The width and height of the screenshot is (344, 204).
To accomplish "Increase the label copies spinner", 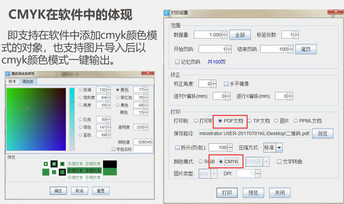I will (x=296, y=33).
